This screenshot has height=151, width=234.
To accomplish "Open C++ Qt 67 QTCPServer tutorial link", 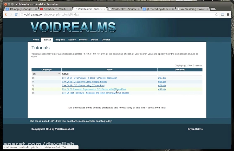I will 89,78.
